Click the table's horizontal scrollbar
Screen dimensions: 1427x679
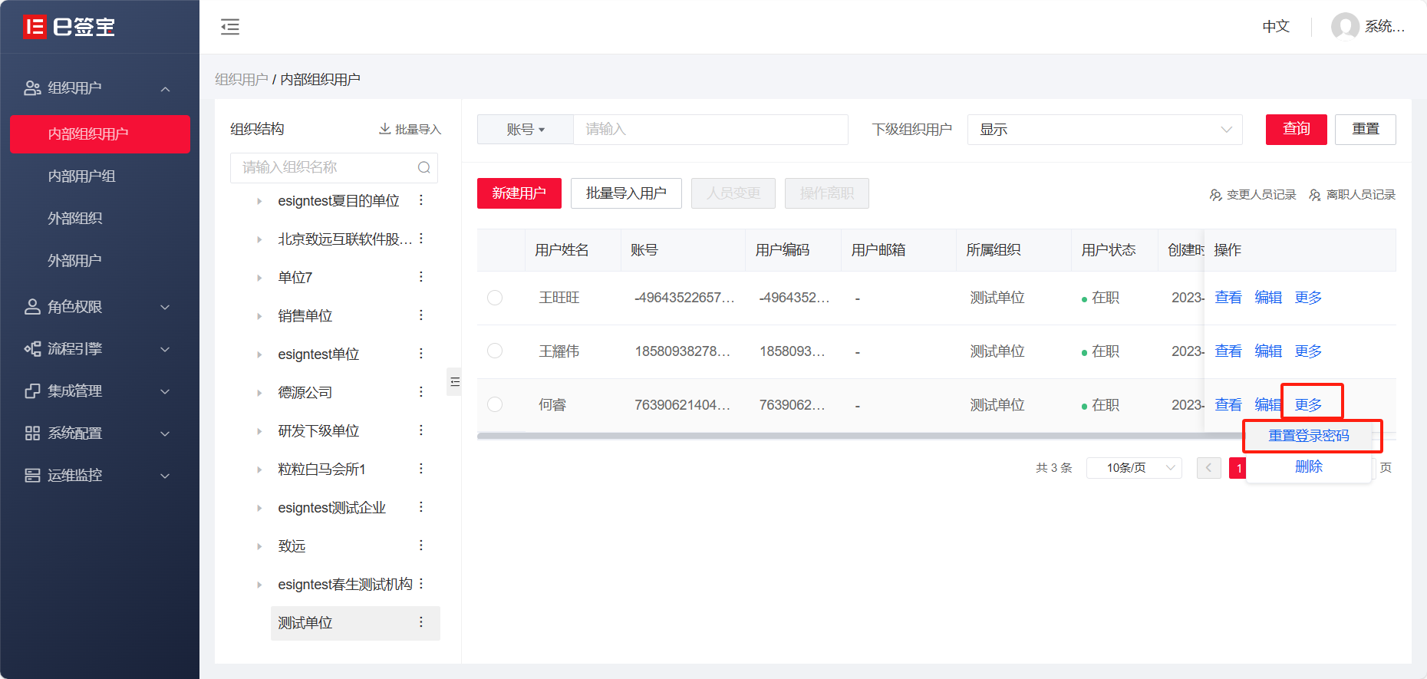[844, 436]
